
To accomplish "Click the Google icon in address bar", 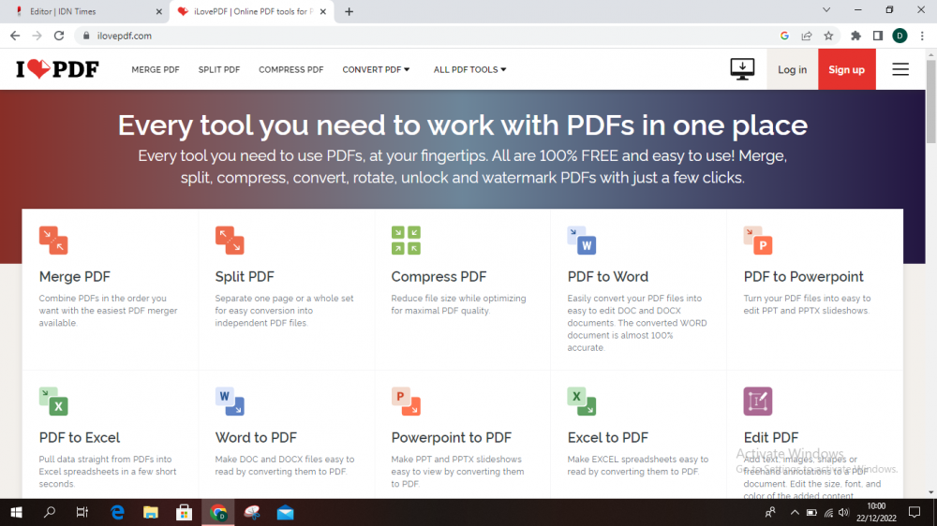I will tap(784, 36).
